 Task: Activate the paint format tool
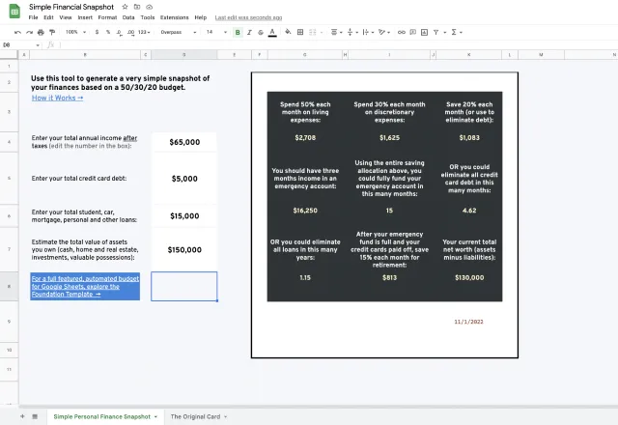(52, 32)
